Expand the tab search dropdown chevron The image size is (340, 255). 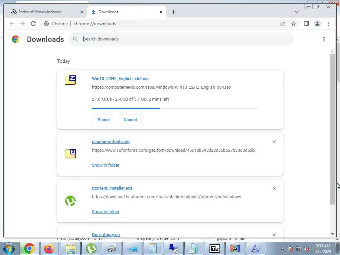297,12
